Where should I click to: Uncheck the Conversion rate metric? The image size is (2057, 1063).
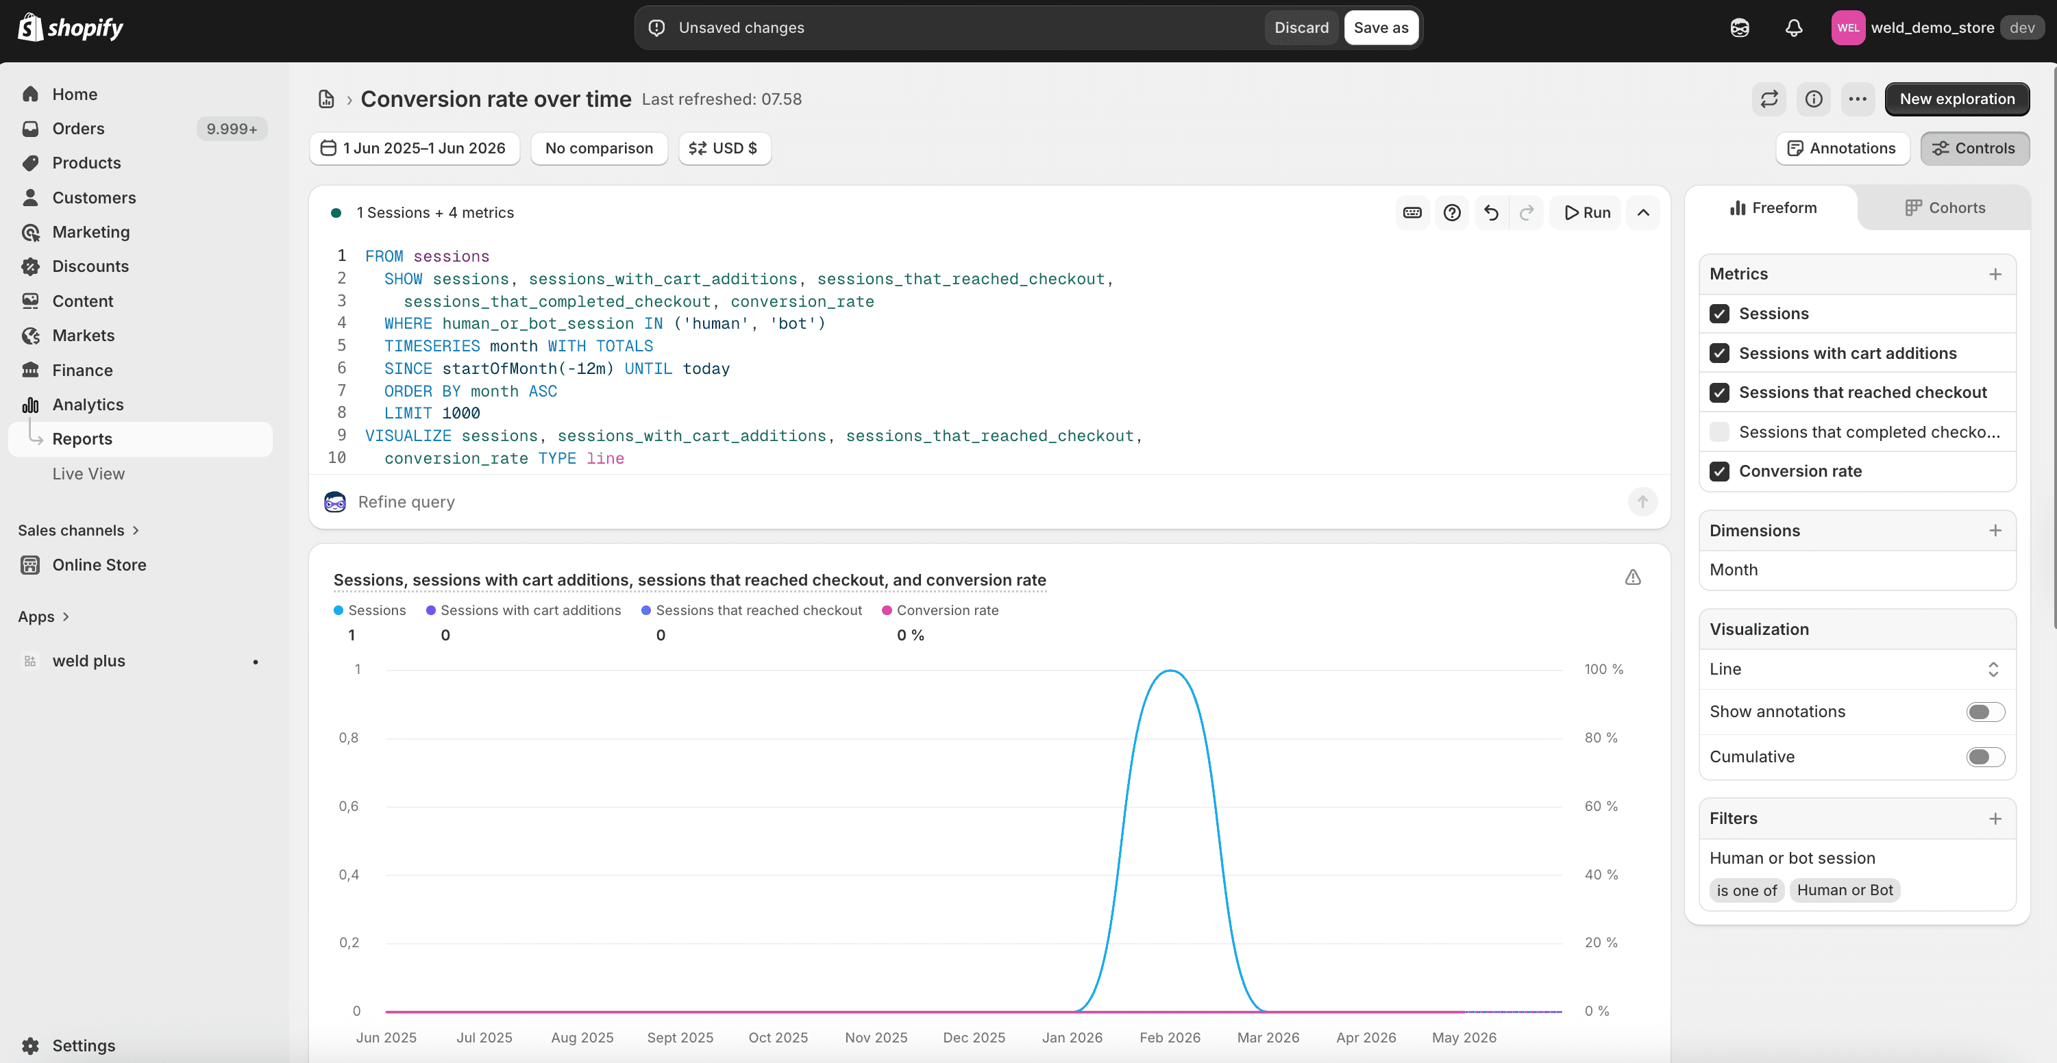pyautogui.click(x=1719, y=472)
